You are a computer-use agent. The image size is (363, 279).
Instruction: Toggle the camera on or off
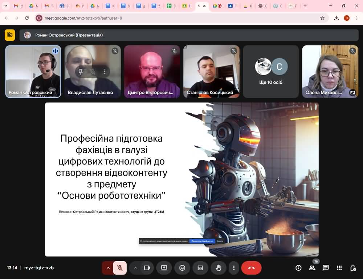pos(147,268)
